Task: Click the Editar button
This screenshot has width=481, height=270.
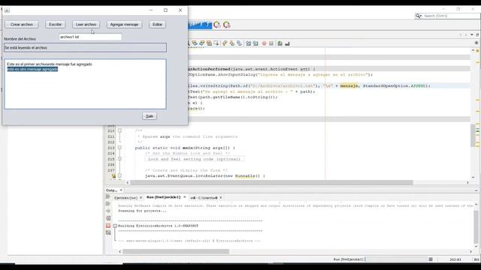Action: point(157,25)
